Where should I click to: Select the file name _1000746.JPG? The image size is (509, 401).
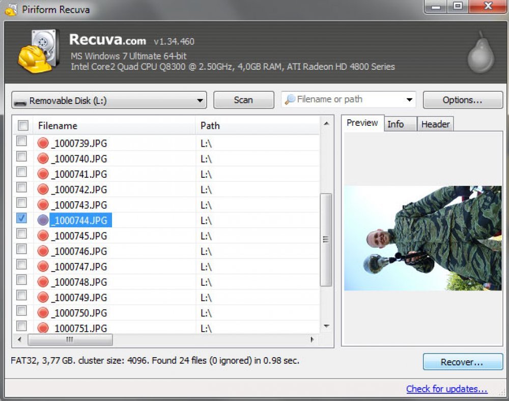click(79, 251)
